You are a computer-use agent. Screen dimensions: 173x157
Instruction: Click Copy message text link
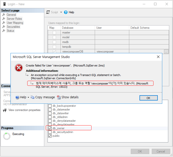[45, 97]
